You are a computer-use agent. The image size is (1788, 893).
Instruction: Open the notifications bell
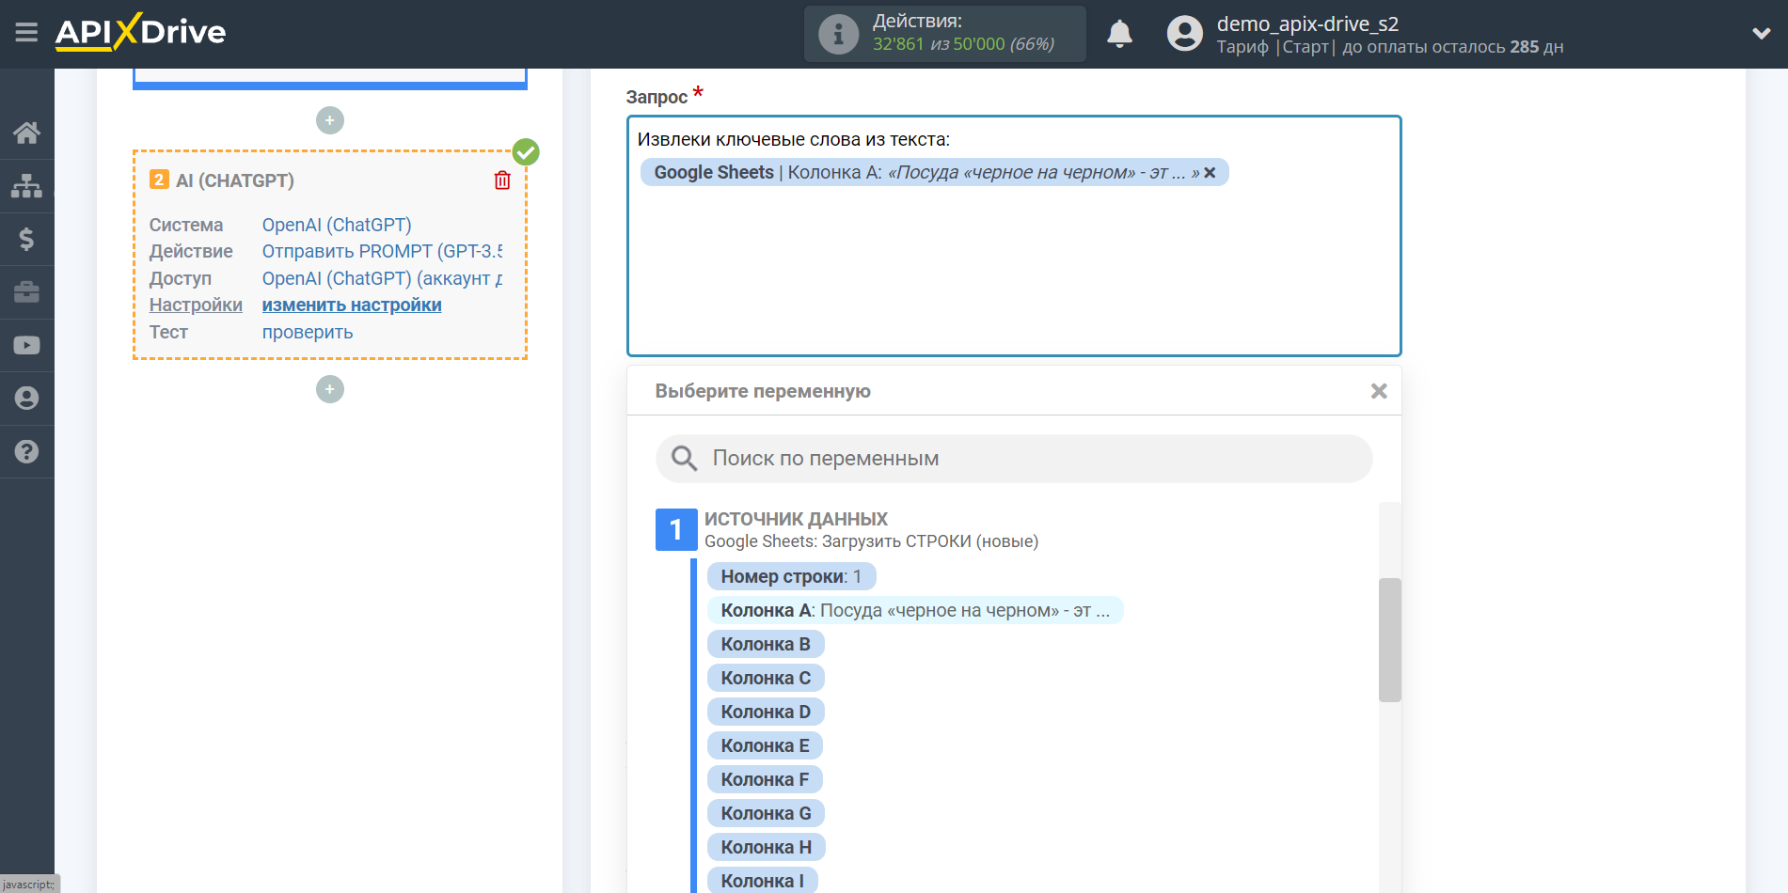coord(1119,35)
